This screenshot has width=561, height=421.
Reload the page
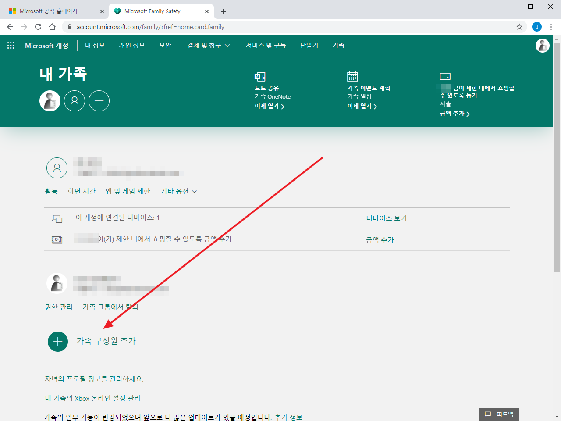38,27
